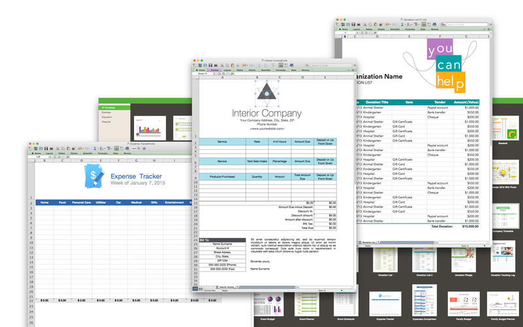Select Interior Invoice sheet tab at window bottom
Viewport: 523px width, 327px height.
point(227,287)
